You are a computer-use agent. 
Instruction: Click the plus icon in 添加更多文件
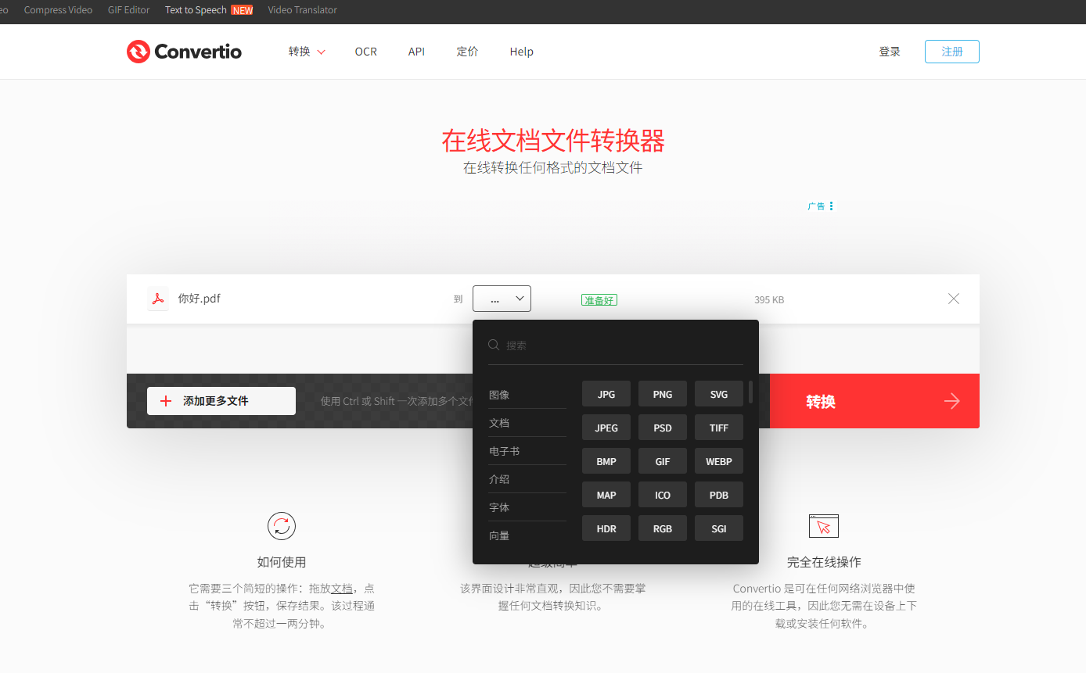[x=166, y=401]
